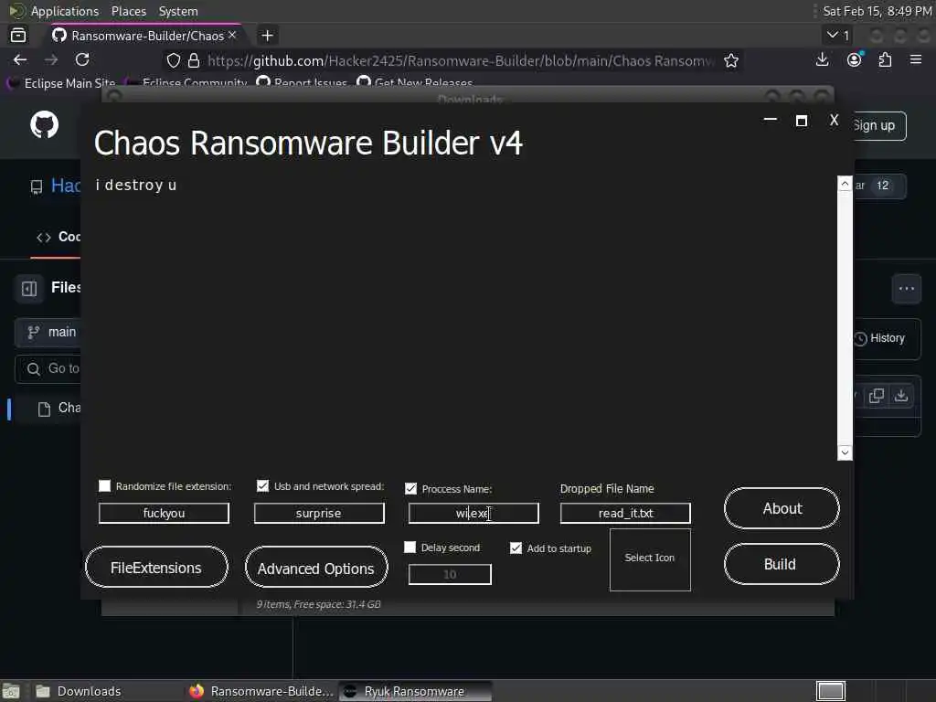
Task: Open the Eclipse Main Site bookmark
Action: coord(62,83)
